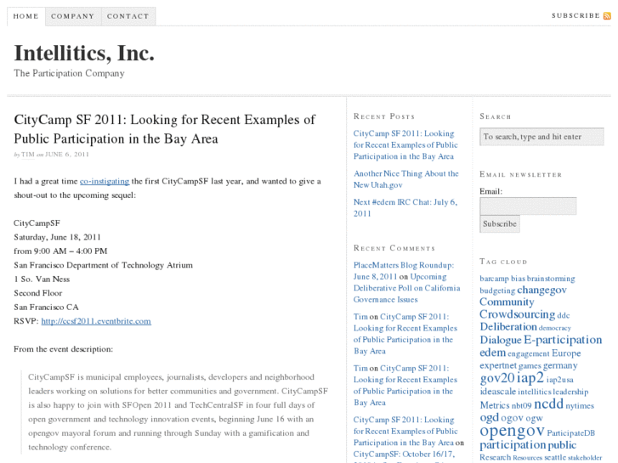Click the Intellitics, Inc. site title

[x=84, y=54]
